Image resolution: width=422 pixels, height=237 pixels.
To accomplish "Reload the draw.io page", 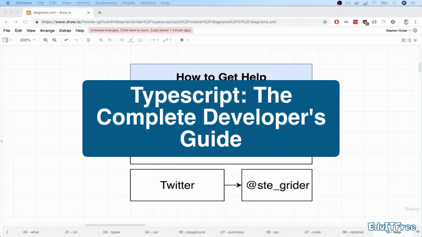I will (x=25, y=22).
